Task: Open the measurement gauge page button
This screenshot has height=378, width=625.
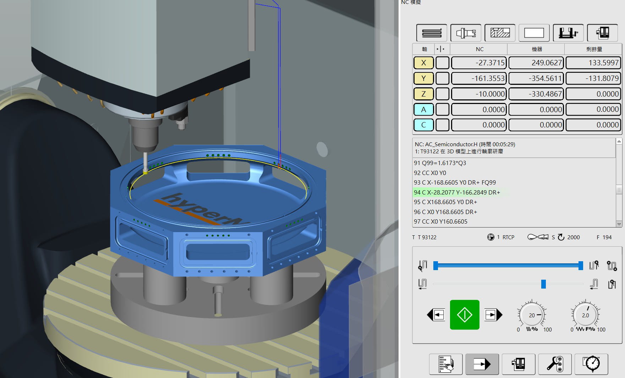Action: [x=591, y=364]
